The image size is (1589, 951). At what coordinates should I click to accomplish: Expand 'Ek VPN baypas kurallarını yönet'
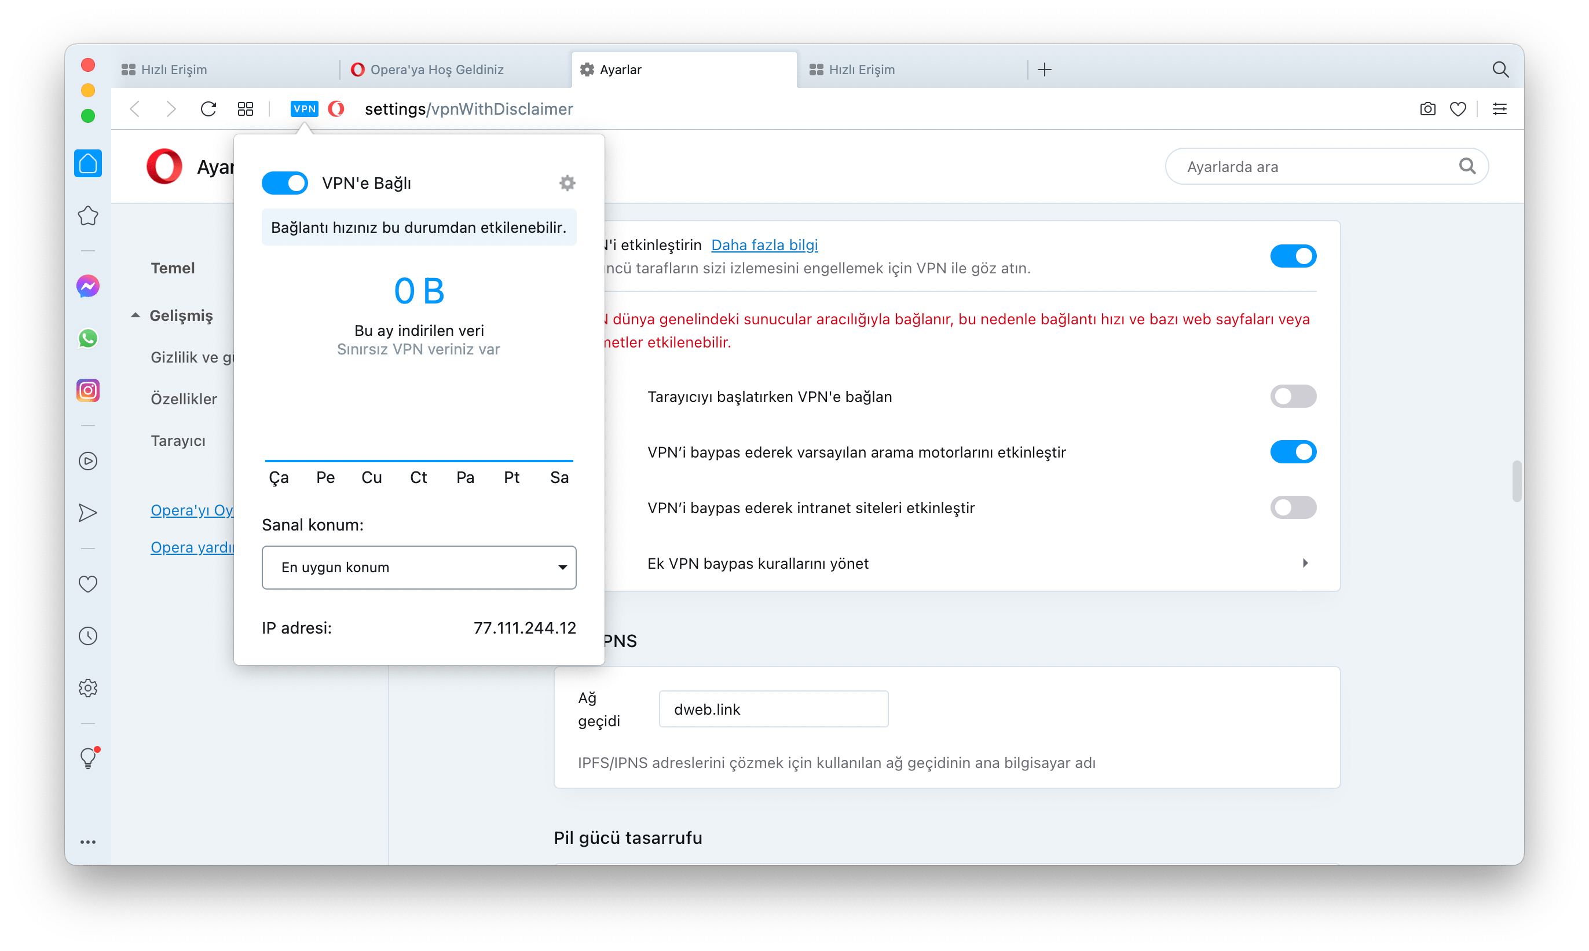click(1305, 562)
